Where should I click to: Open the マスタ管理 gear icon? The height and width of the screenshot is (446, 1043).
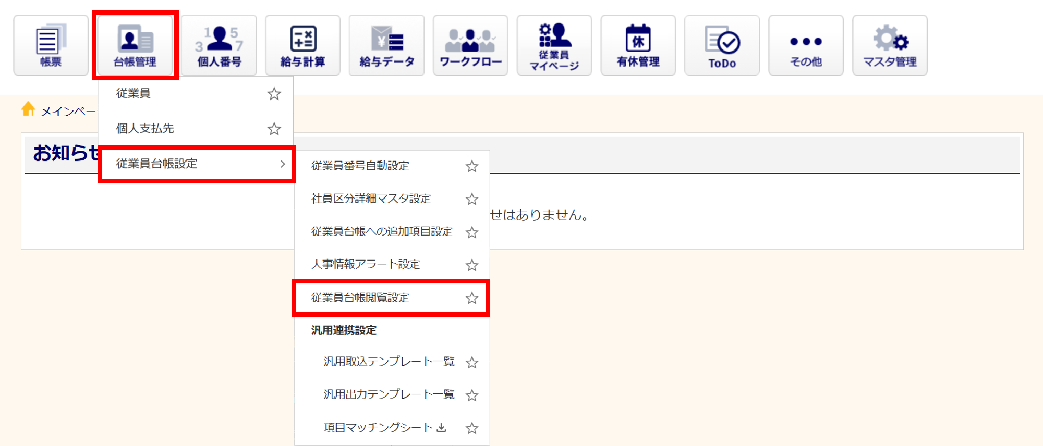coord(890,45)
